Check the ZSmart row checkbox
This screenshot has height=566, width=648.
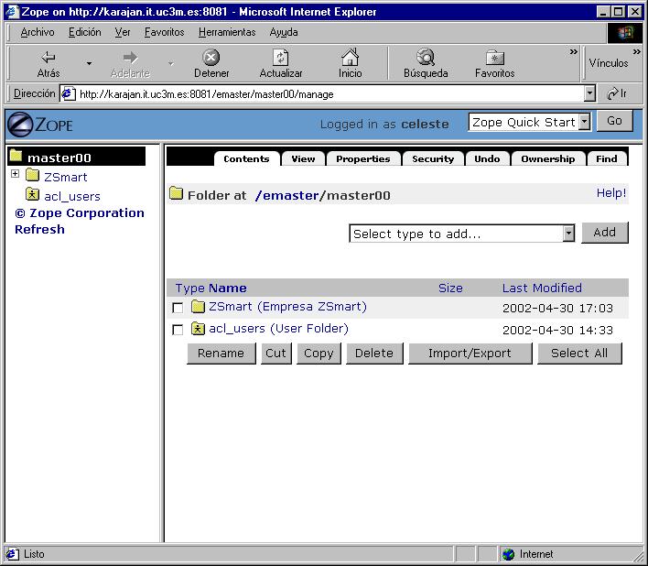pyautogui.click(x=178, y=308)
